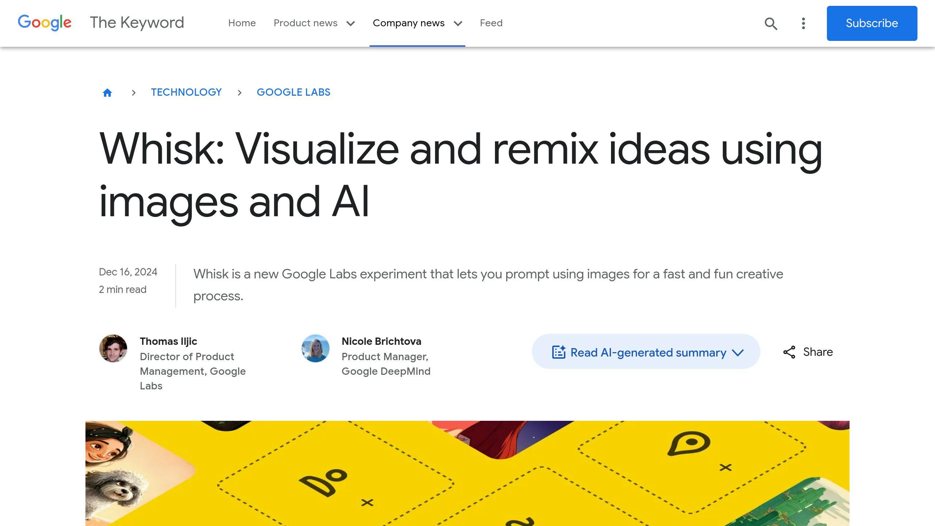
Task: Open the Product news menu
Action: click(306, 23)
